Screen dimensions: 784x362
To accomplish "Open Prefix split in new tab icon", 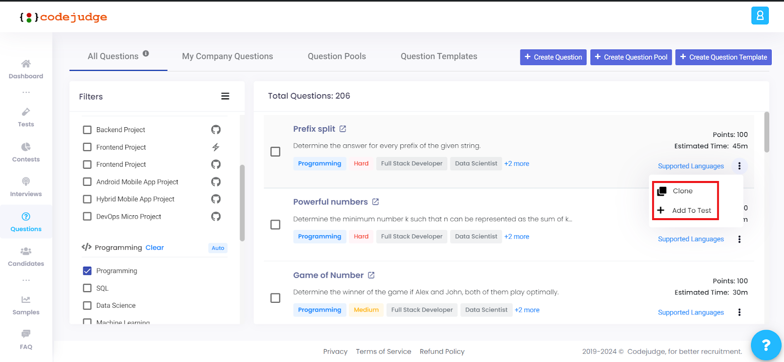I will click(343, 129).
